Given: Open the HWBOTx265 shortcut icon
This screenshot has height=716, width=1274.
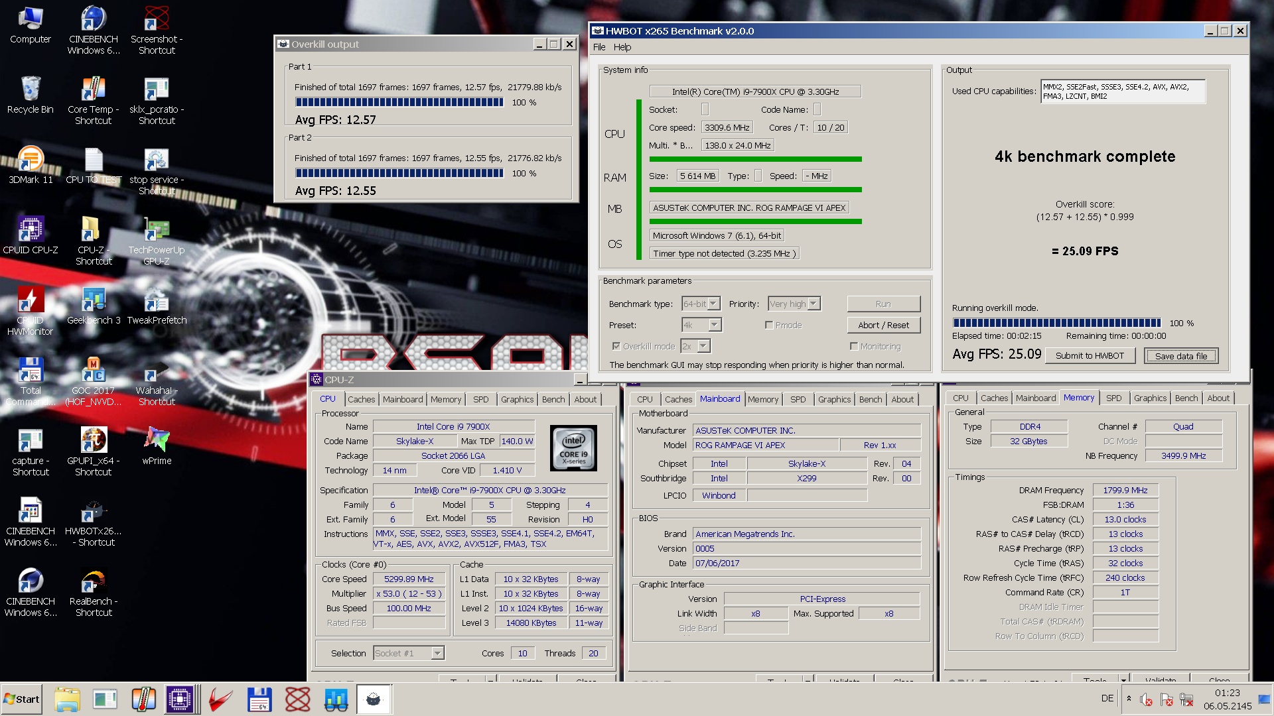Looking at the screenshot, I should tap(94, 522).
